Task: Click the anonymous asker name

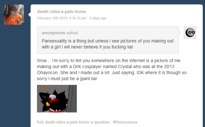Action: click(x=53, y=33)
